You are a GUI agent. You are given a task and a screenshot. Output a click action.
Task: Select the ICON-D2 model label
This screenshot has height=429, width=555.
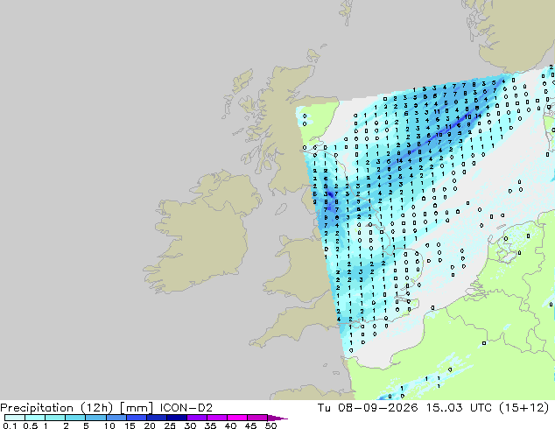[x=186, y=408]
